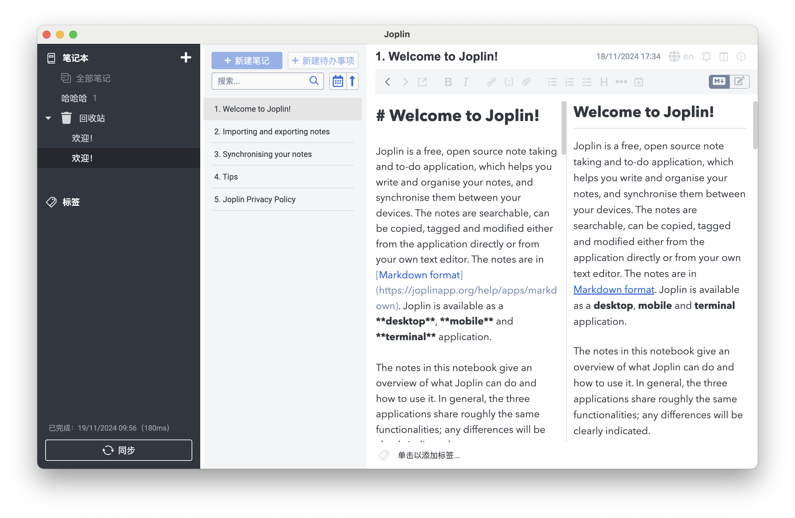
Task: Add tags via 单击以添加标签...
Action: coord(428,455)
